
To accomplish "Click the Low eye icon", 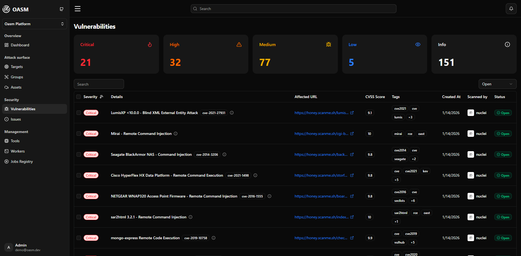I will click(x=418, y=44).
